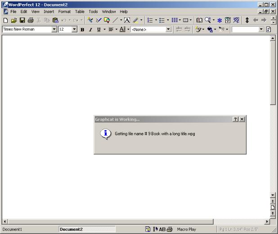The width and height of the screenshot is (278, 234).
Task: Click the vertical scrollbar thumb
Action: pos(273,73)
